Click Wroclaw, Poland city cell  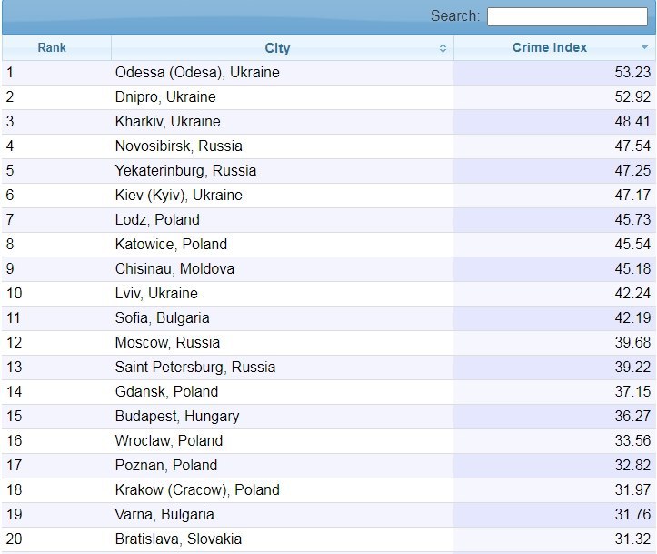coord(283,441)
